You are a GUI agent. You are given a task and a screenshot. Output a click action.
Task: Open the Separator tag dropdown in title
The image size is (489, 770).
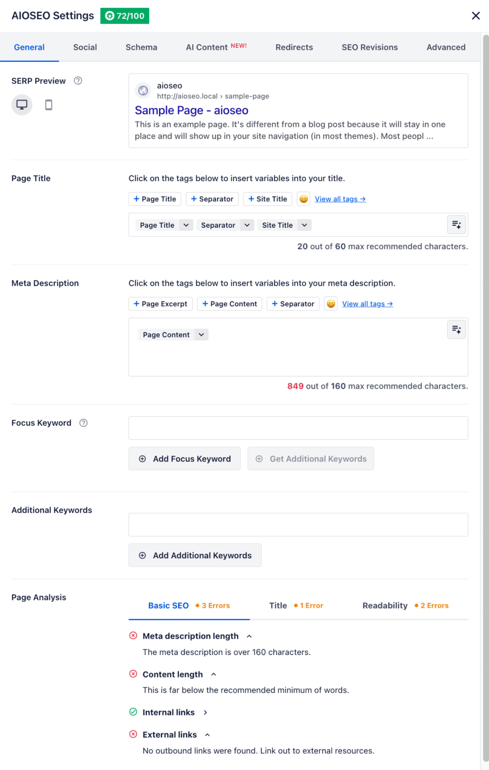[247, 225]
